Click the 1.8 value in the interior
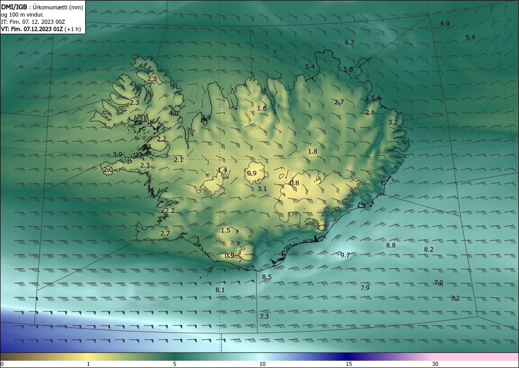Viewport: 519px width, 368px height. 312,152
